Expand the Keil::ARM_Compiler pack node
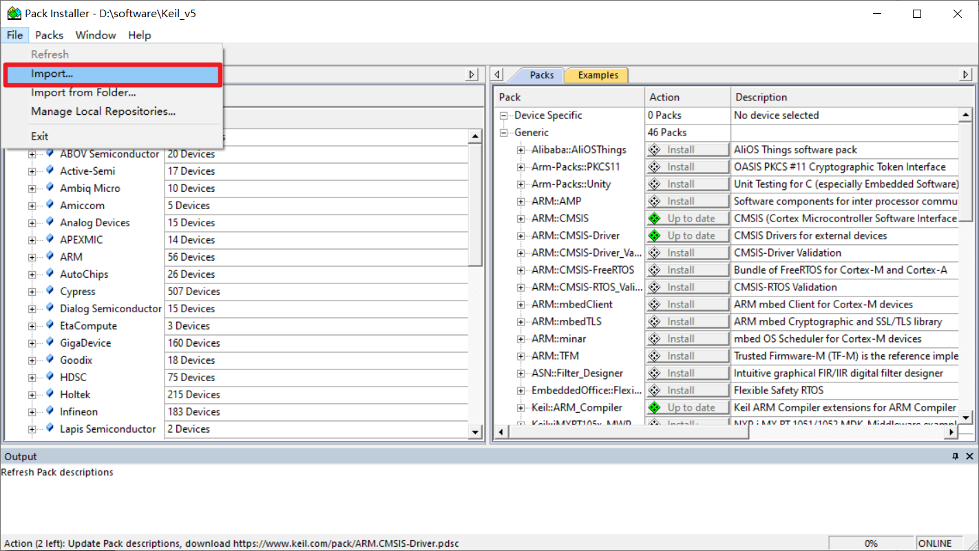Screen dimensions: 979x551 coord(521,408)
